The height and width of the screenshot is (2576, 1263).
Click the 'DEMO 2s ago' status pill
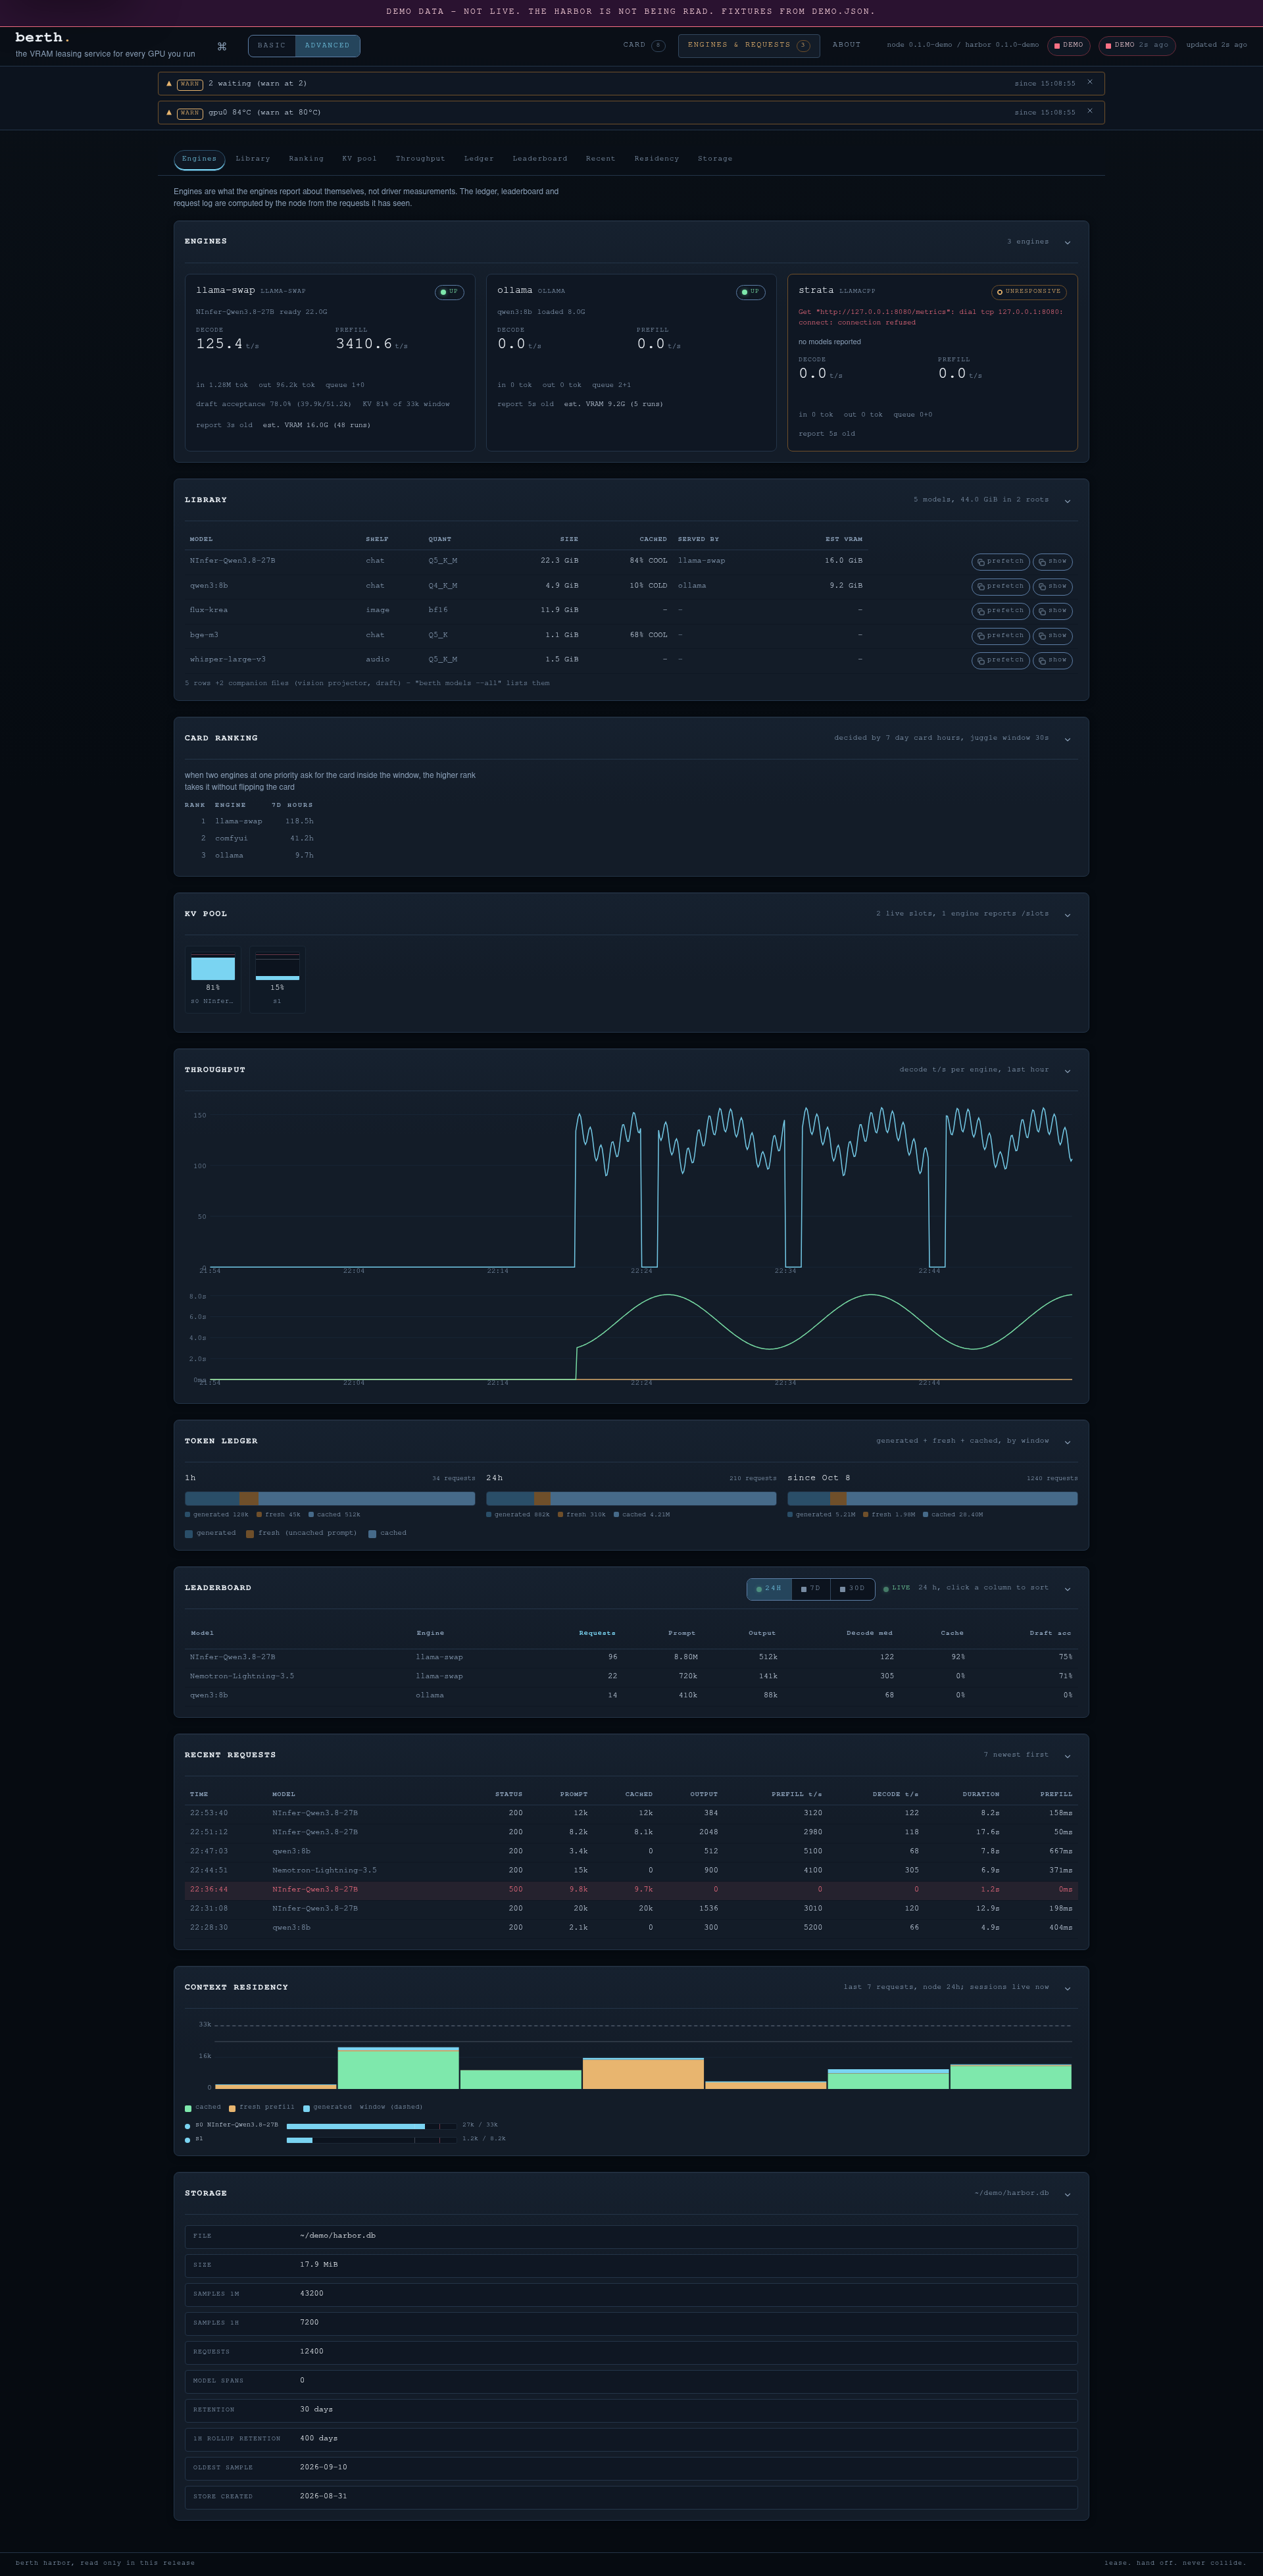(x=1137, y=45)
